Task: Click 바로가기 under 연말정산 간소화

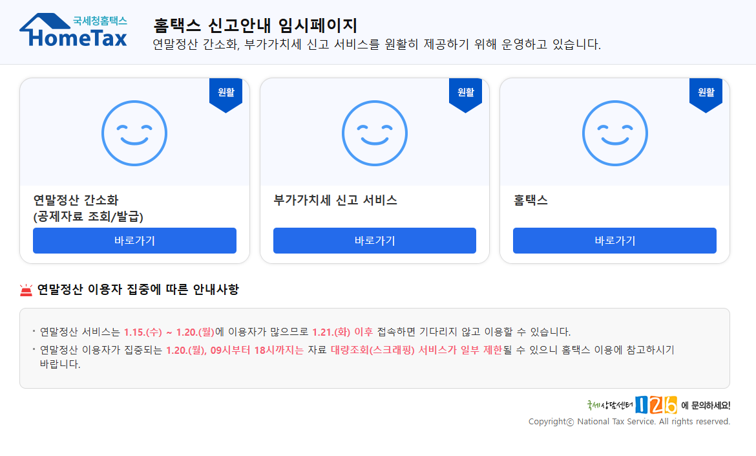Action: (134, 240)
